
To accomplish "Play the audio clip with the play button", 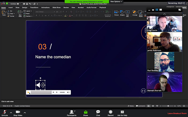I will (28, 92).
